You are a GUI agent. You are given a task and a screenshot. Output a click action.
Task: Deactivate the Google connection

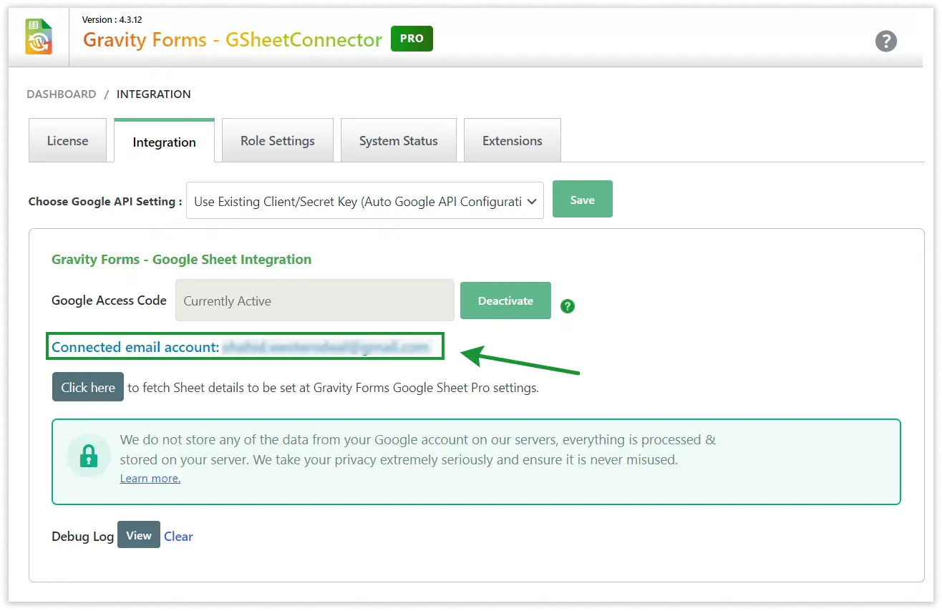505,300
